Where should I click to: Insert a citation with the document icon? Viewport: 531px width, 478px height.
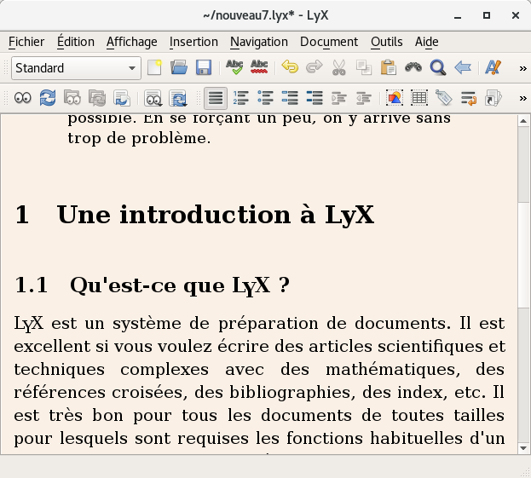click(493, 98)
